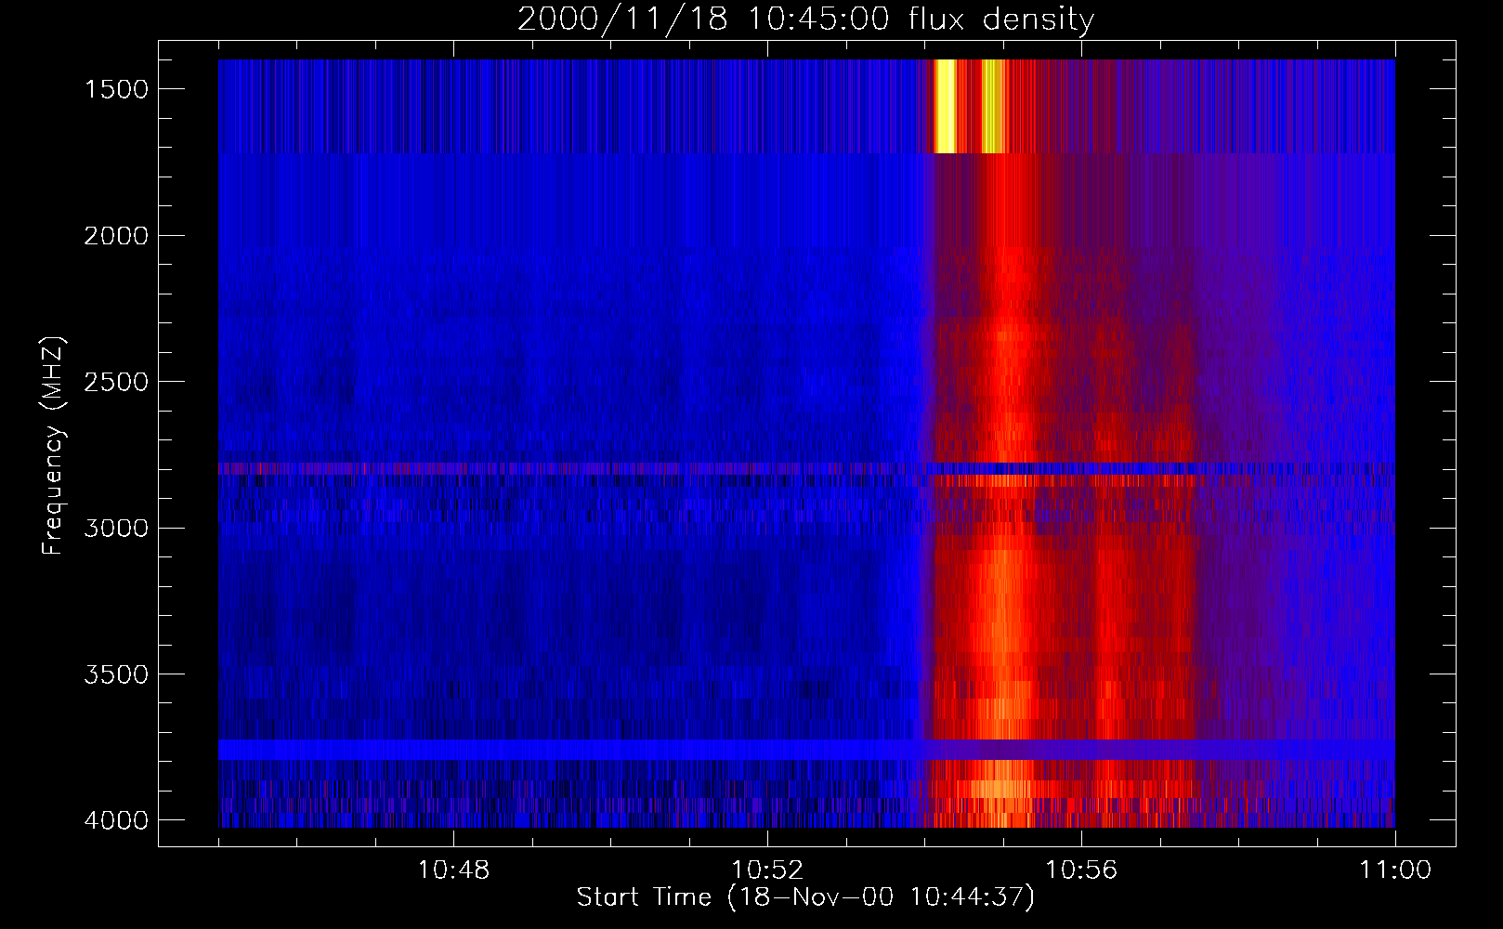Viewport: 1503px width, 929px height.
Task: Select the 3500 frequency axis label
Action: tap(116, 674)
